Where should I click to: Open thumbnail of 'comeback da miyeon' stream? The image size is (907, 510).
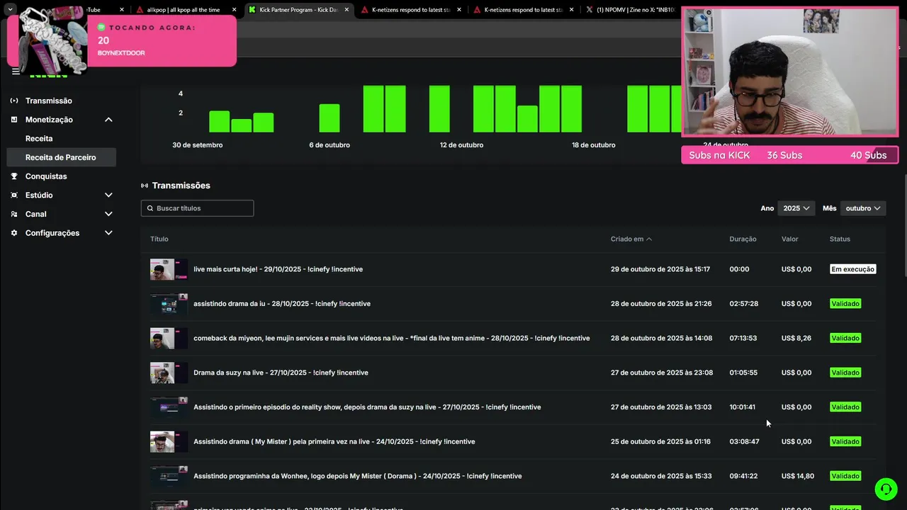click(x=169, y=338)
